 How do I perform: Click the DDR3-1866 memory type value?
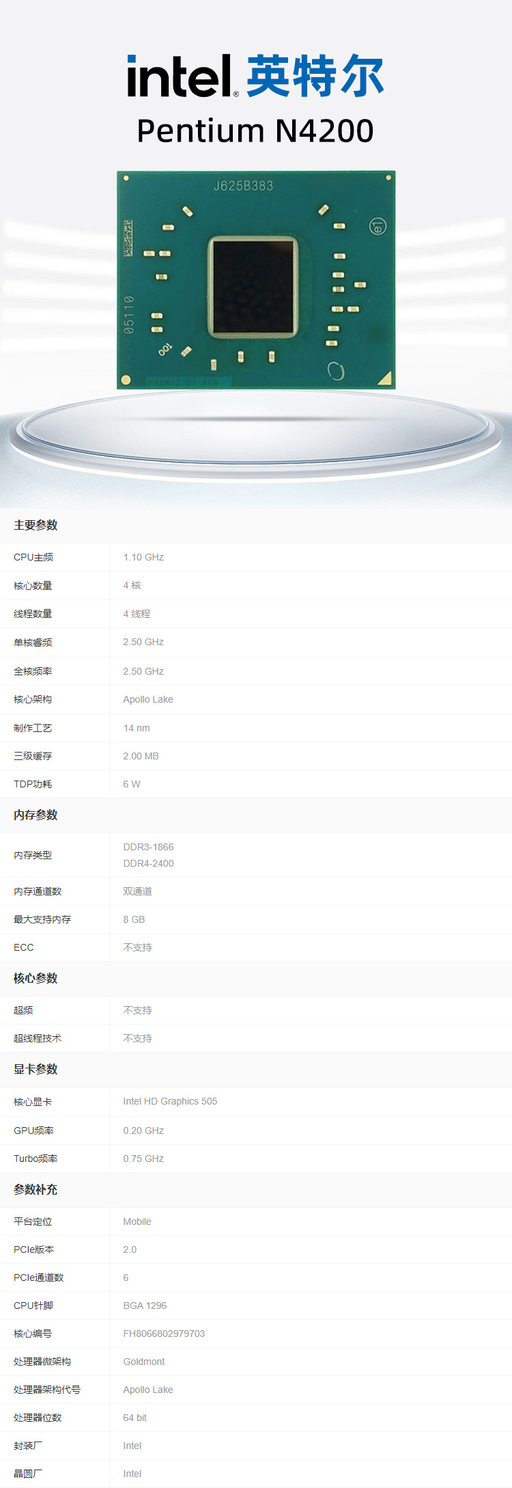148,847
